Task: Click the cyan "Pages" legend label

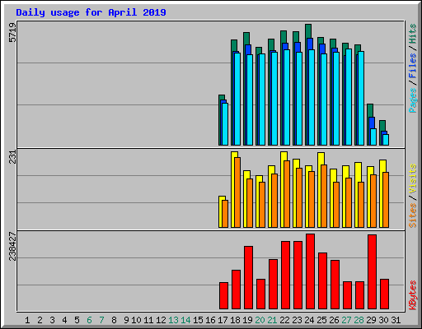Action: tap(412, 100)
